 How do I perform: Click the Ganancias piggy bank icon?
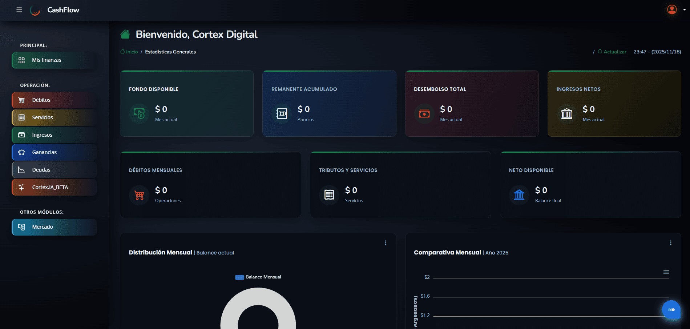[x=22, y=152]
